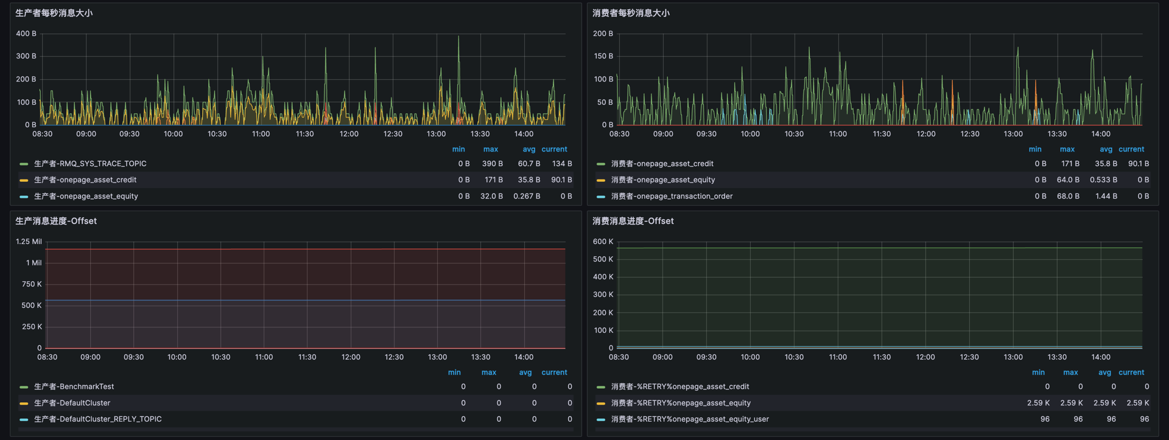Sort 生产者每秒消息大小 legend by avg
The image size is (1169, 440).
529,149
